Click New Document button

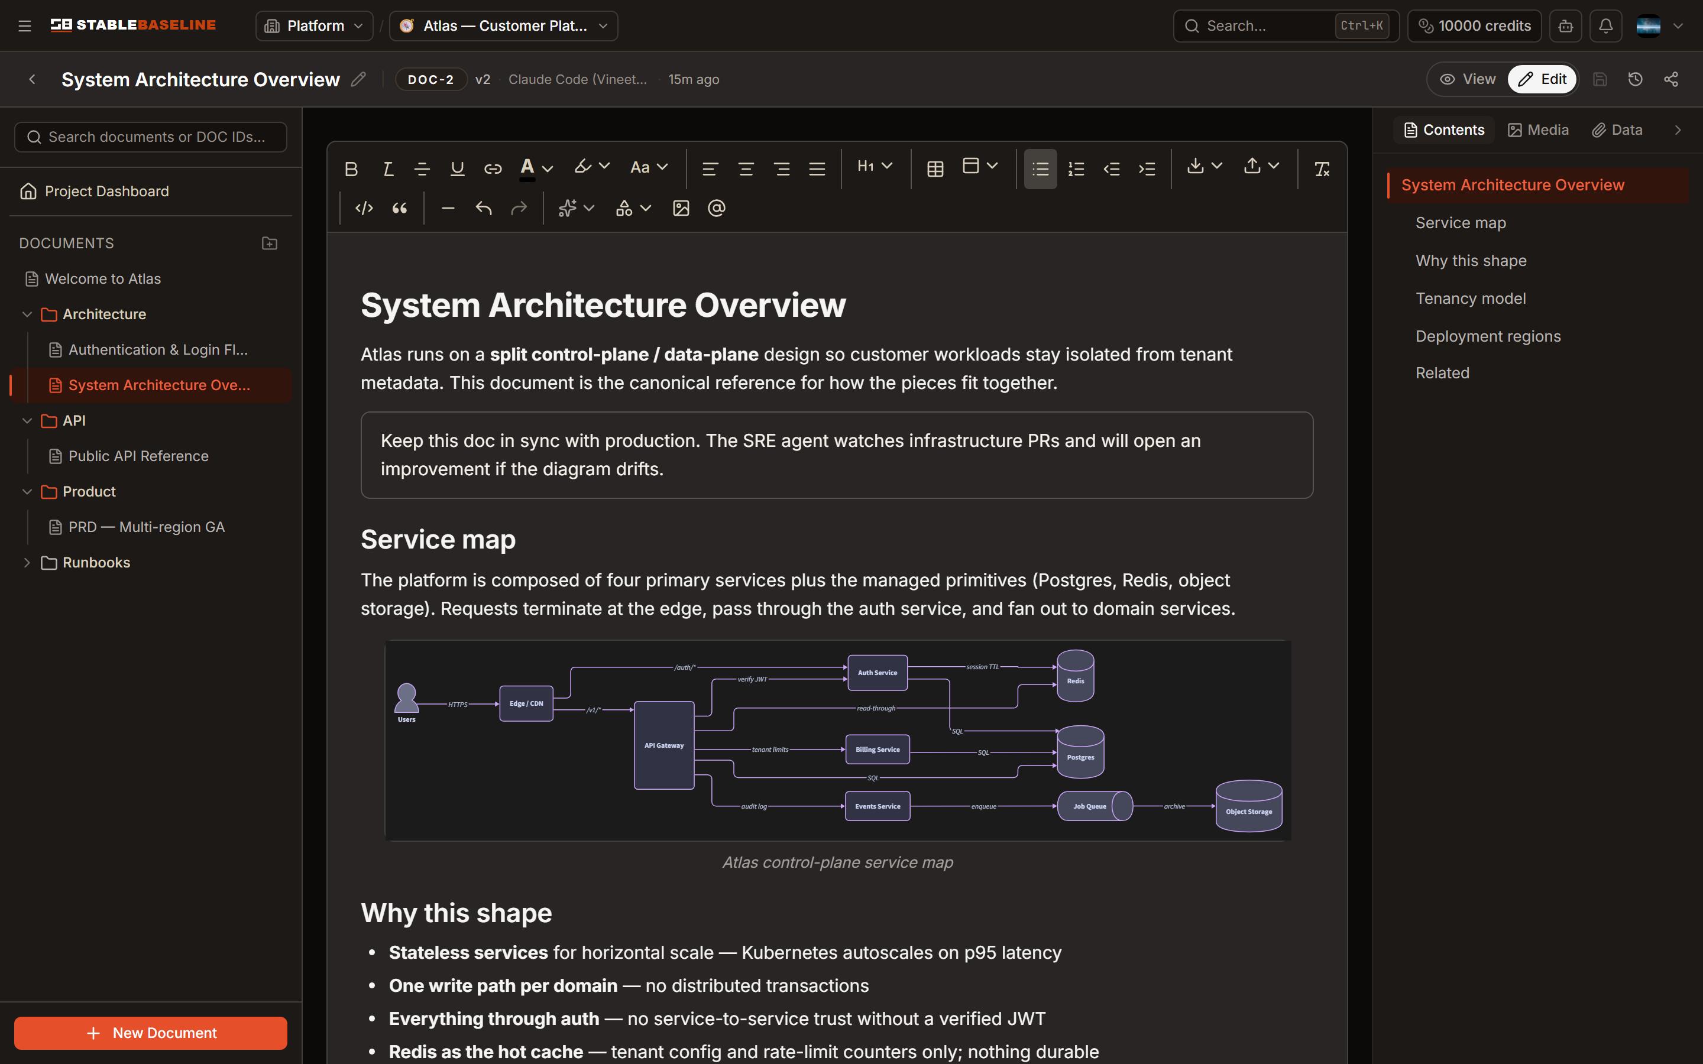pyautogui.click(x=151, y=1033)
